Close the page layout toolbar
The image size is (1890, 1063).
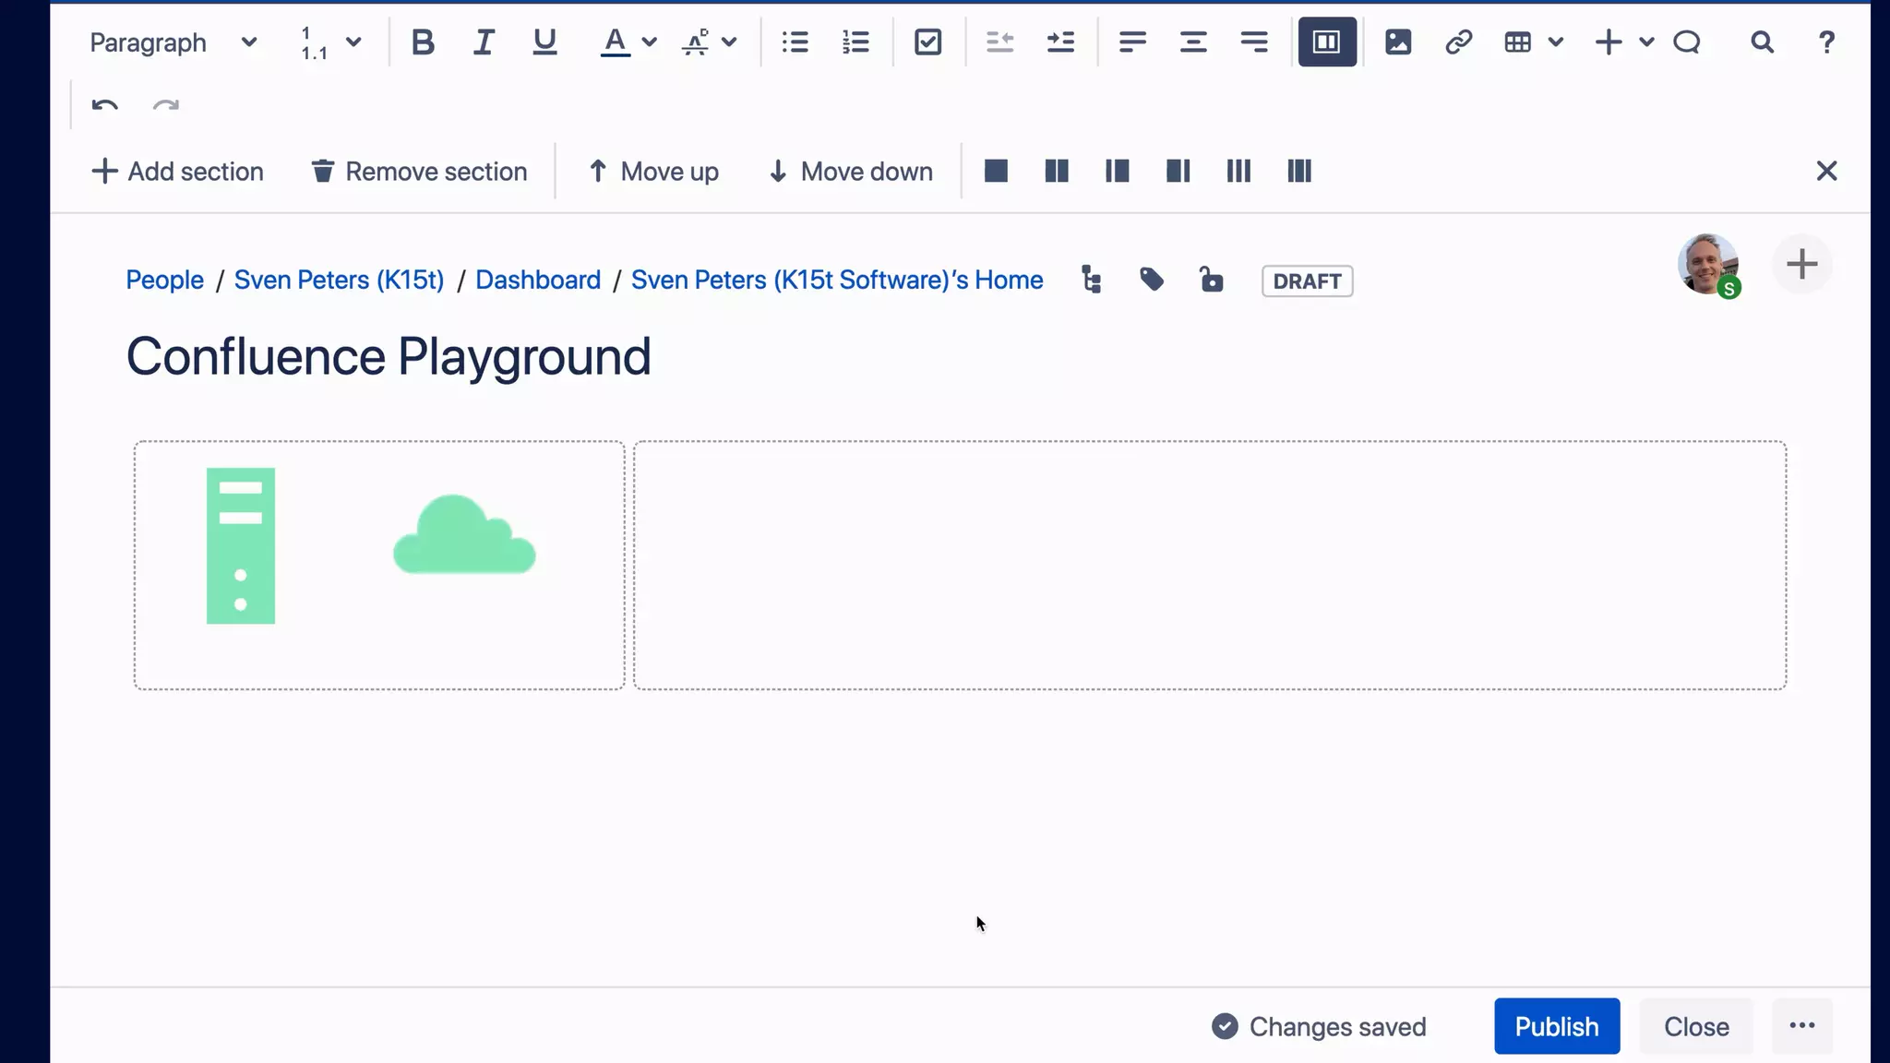[x=1826, y=171]
